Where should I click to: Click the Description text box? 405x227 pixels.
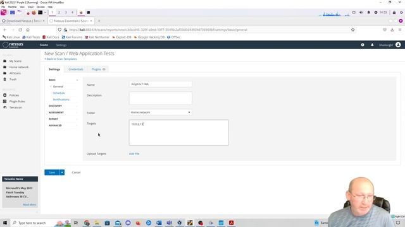[x=160, y=98]
